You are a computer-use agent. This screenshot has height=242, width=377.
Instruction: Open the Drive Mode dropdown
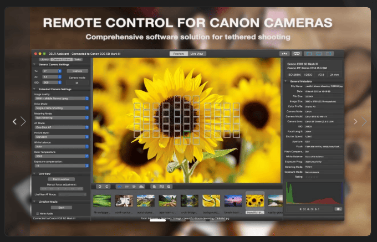(x=62, y=108)
